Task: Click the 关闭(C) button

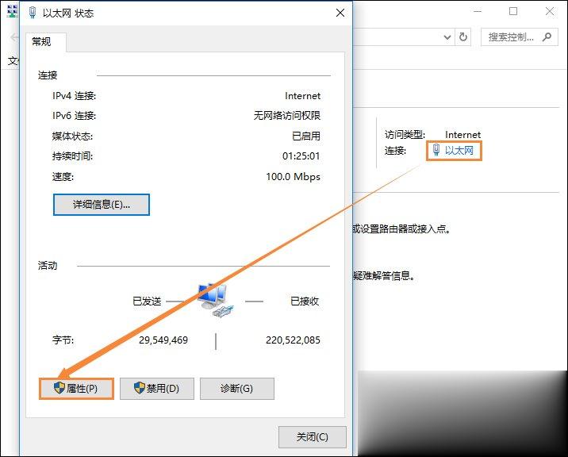Action: coord(313,437)
